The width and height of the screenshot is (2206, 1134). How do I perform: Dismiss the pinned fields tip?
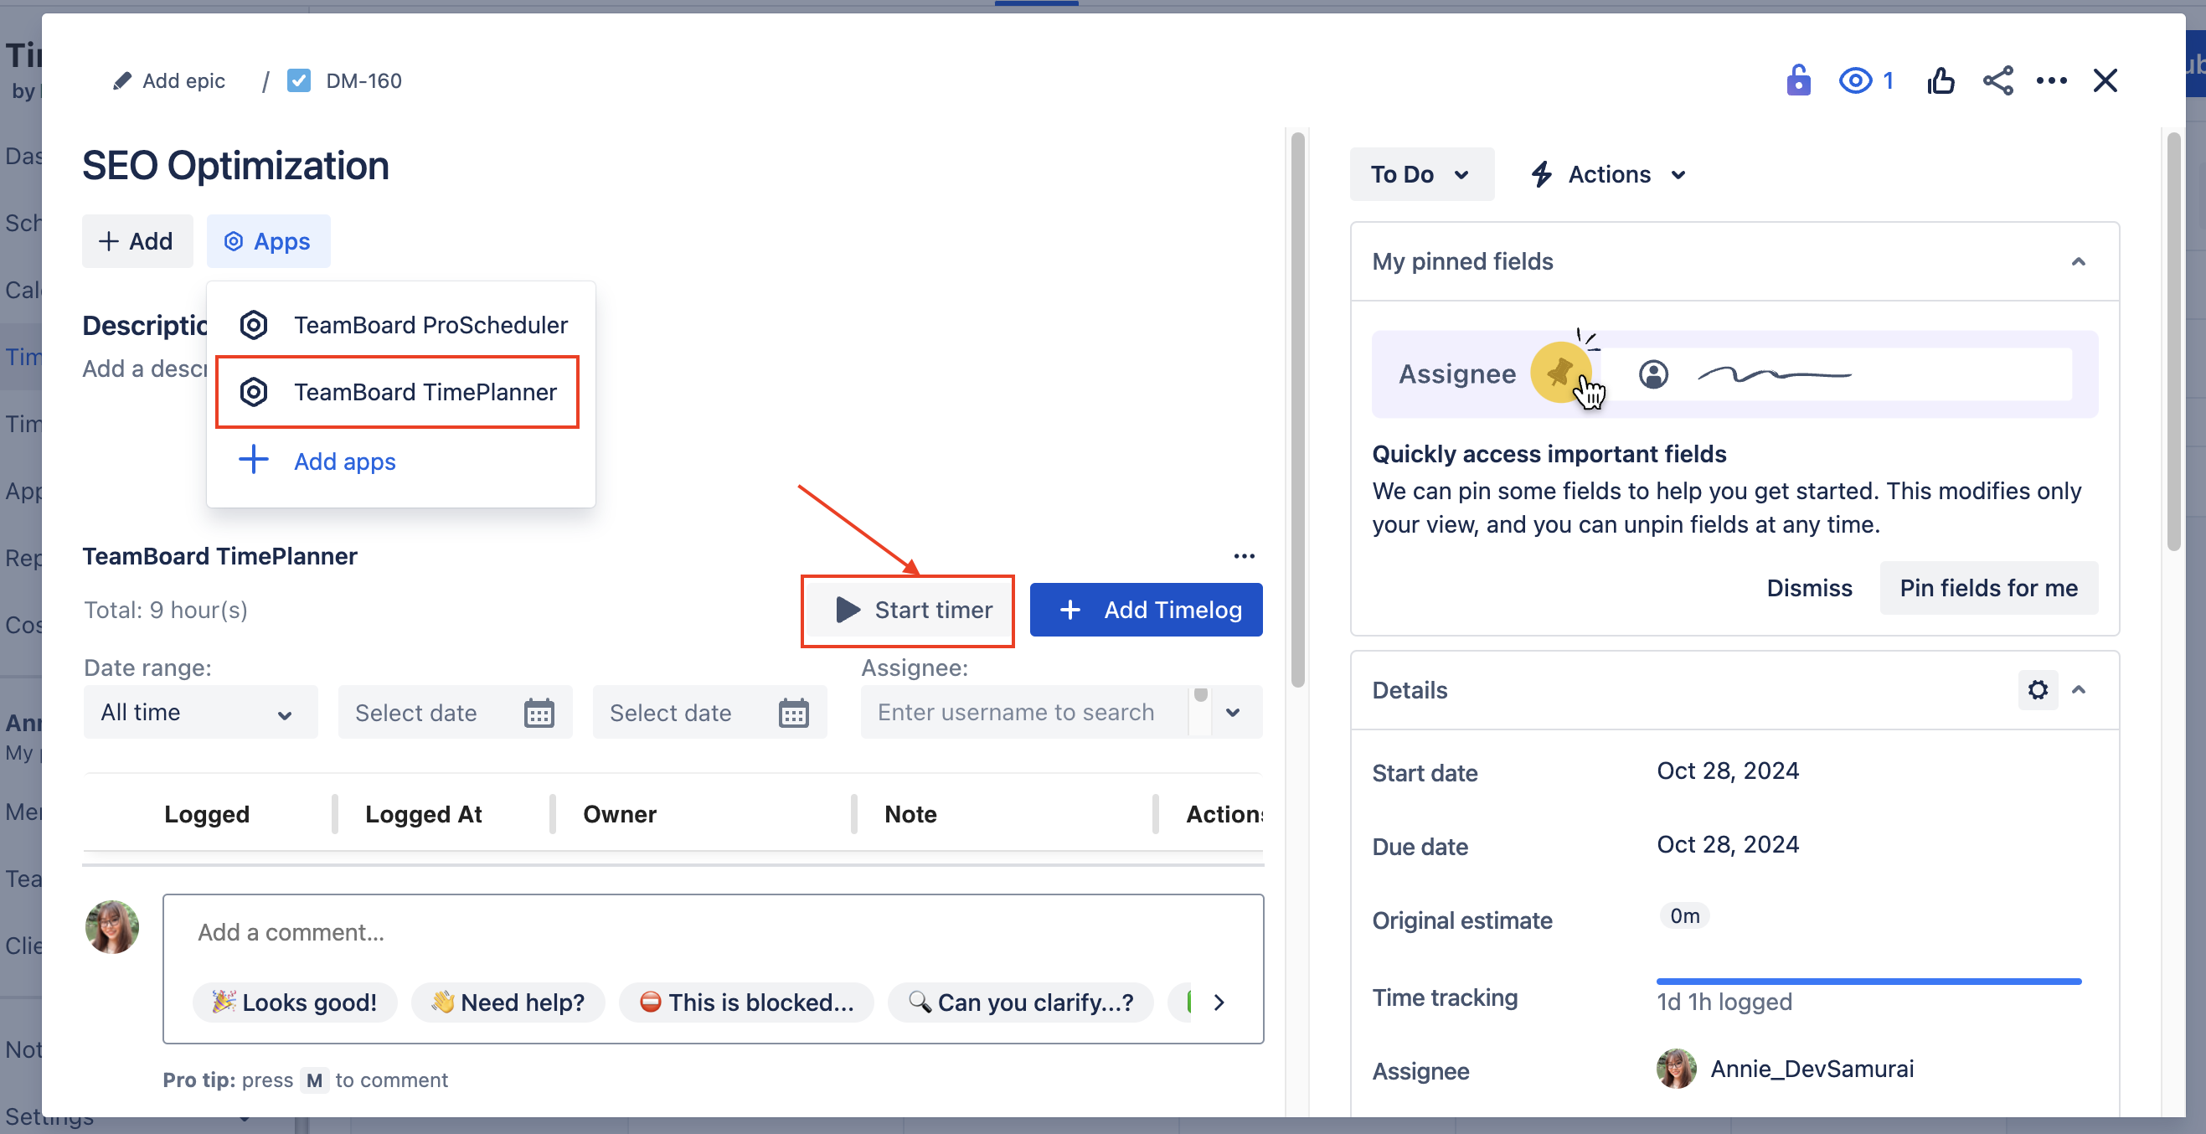pyautogui.click(x=1809, y=588)
